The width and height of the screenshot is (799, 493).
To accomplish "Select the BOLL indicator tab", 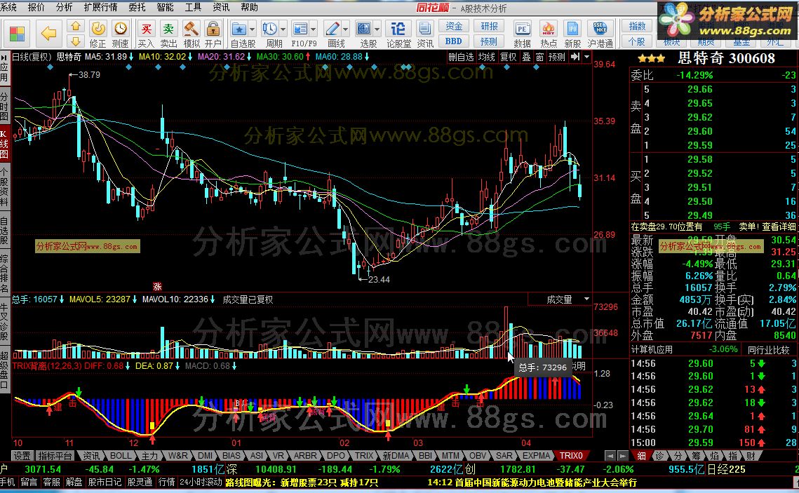I will tap(120, 455).
